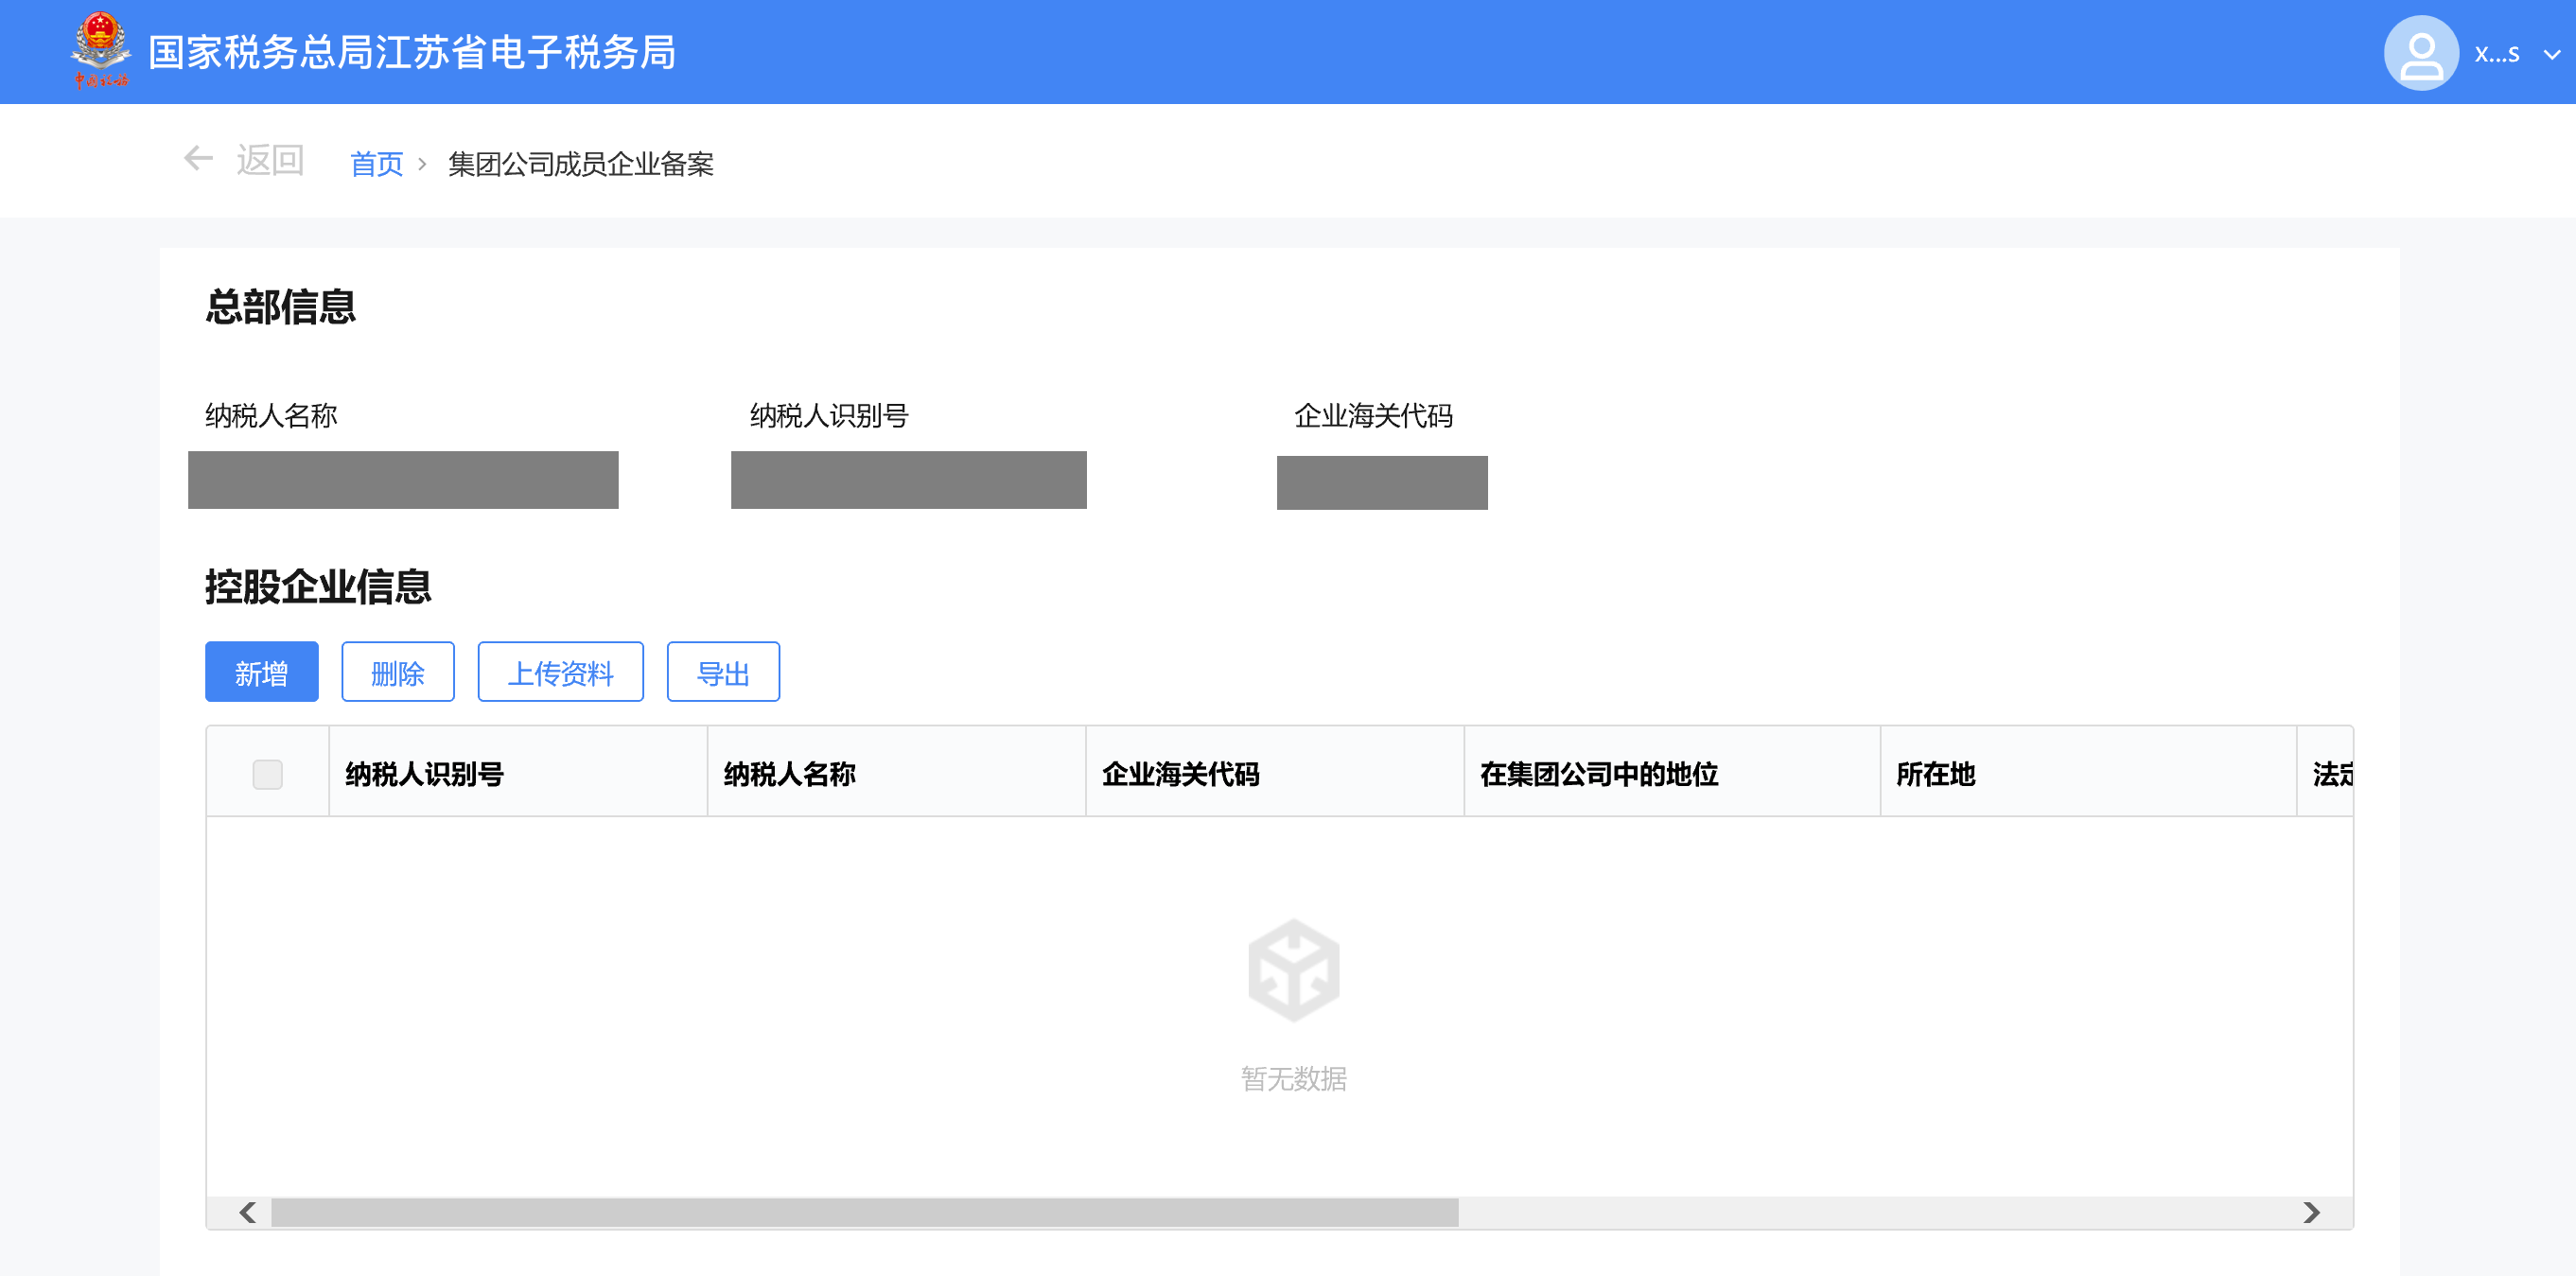2576x1276 pixels.
Task: Click the 返回 back text
Action: point(270,160)
